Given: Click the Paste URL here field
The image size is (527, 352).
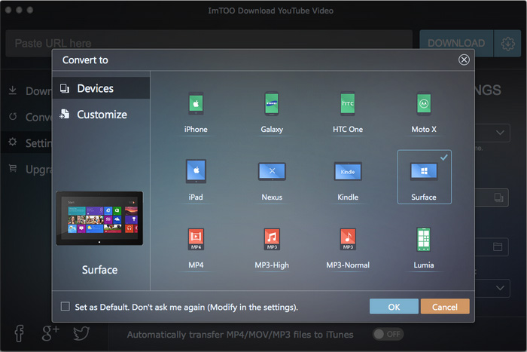Looking at the screenshot, I should click(x=209, y=43).
